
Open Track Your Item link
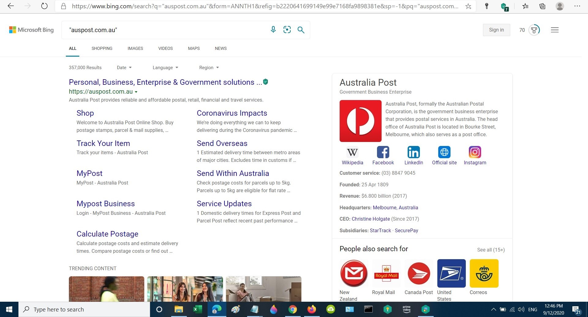[x=103, y=143]
